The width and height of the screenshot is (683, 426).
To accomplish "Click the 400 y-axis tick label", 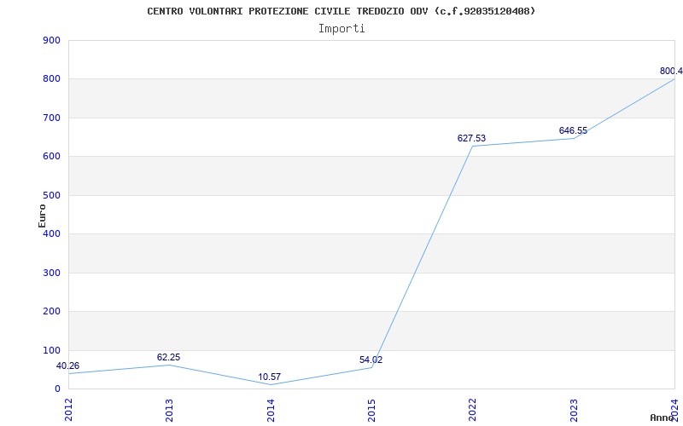I will tap(51, 233).
